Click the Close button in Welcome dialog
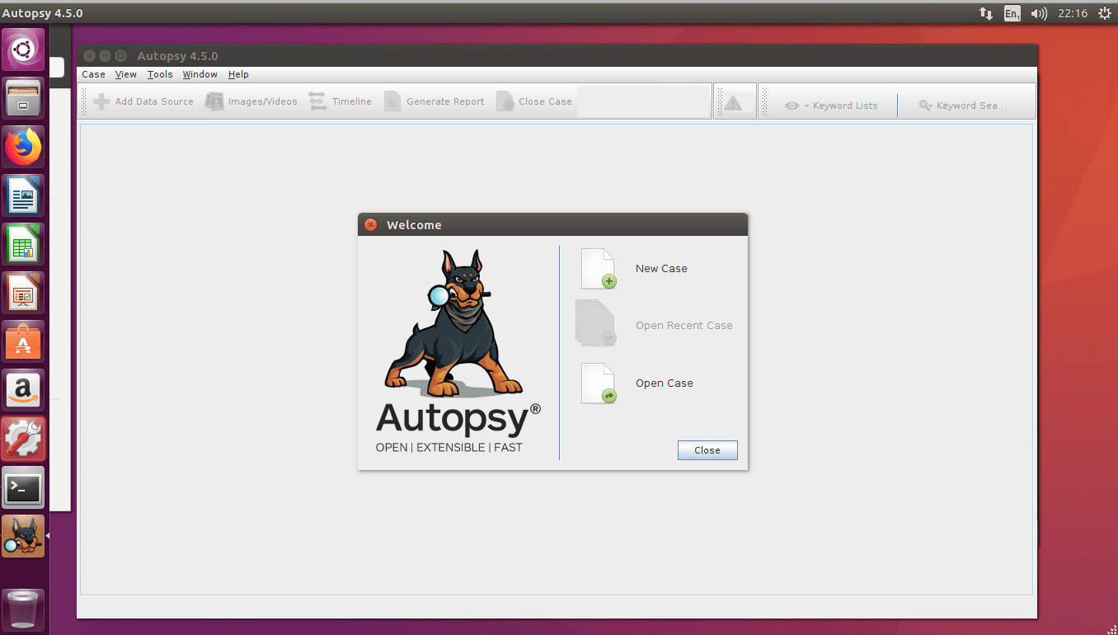The image size is (1118, 635). pos(707,450)
